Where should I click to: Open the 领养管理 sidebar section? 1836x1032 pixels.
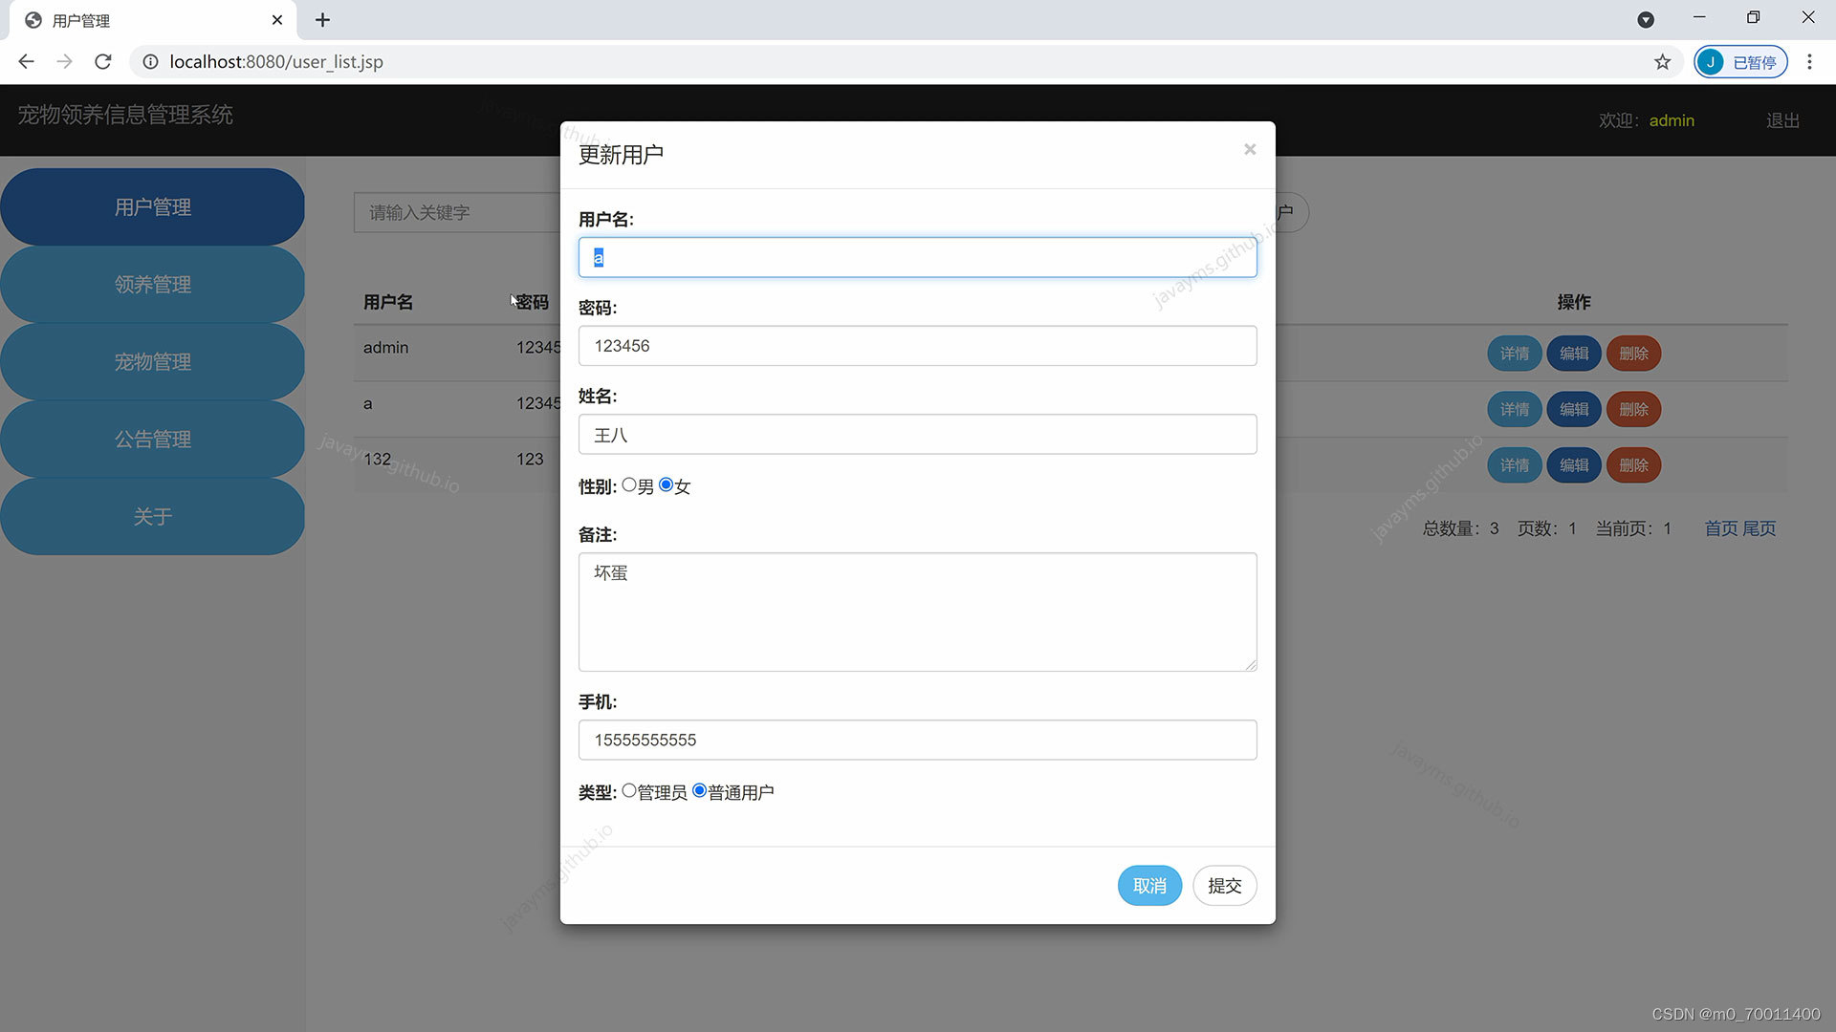click(153, 284)
